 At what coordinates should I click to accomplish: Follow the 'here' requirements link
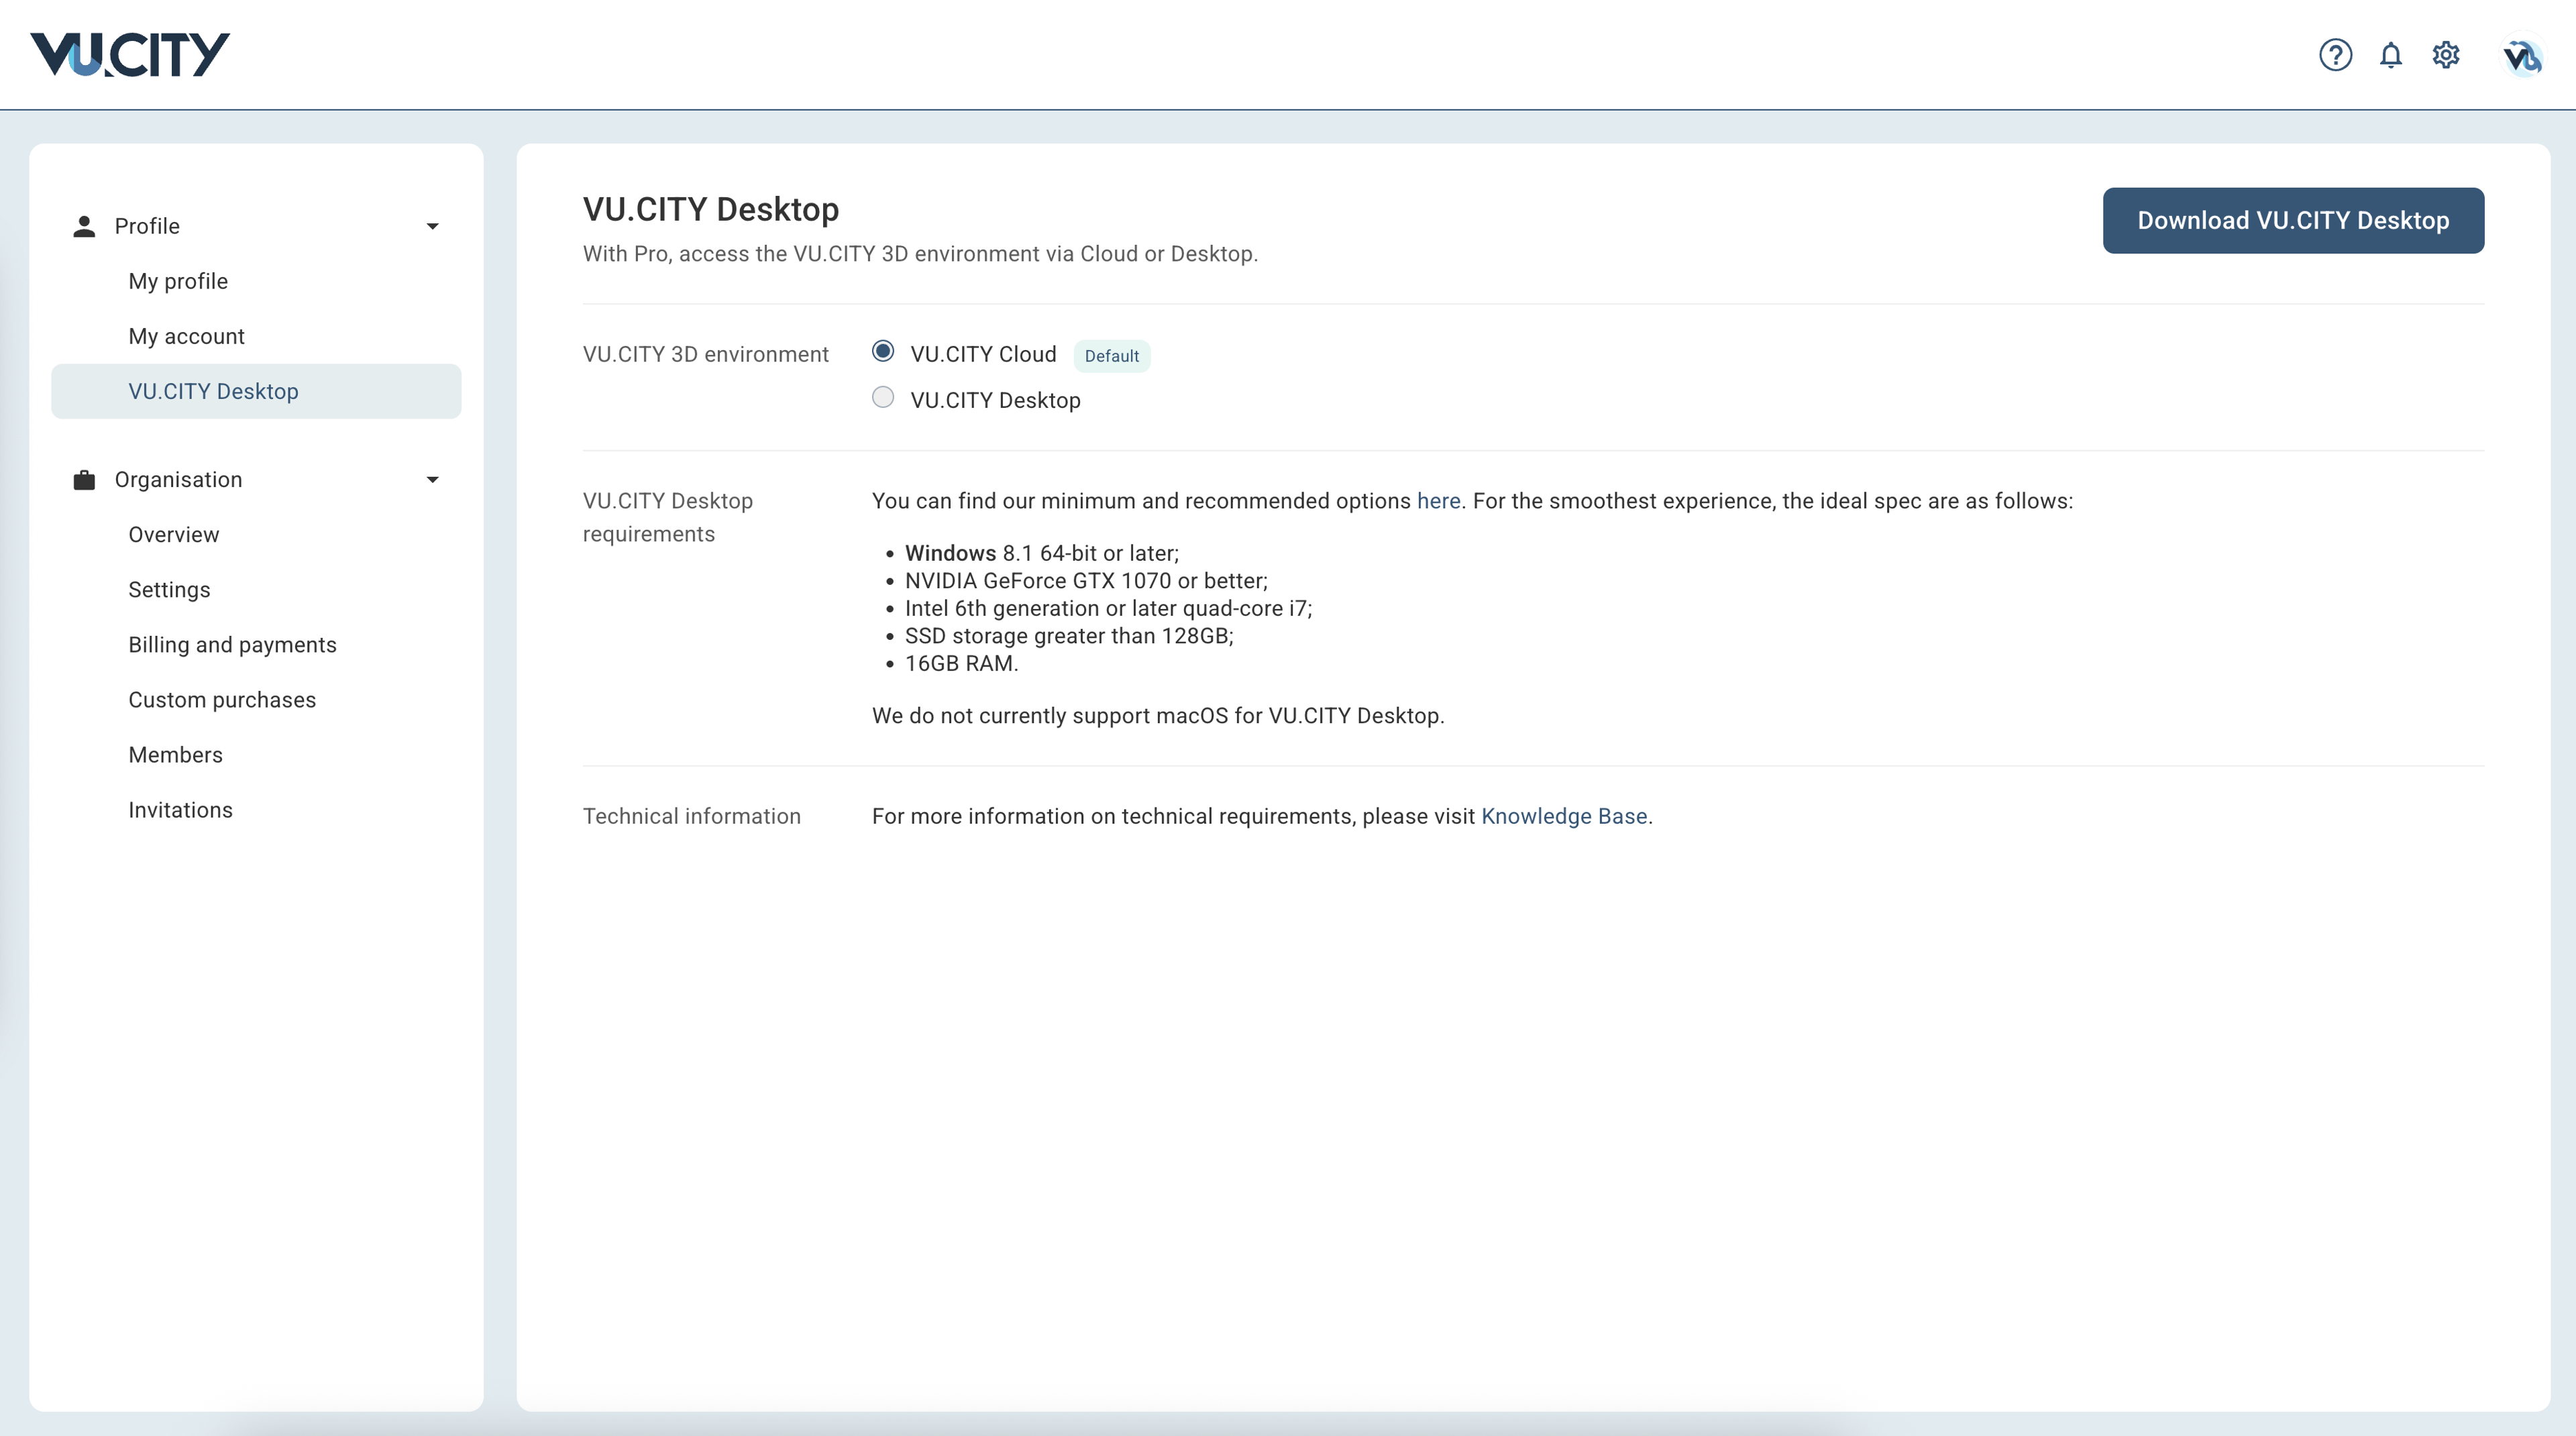(x=1438, y=501)
